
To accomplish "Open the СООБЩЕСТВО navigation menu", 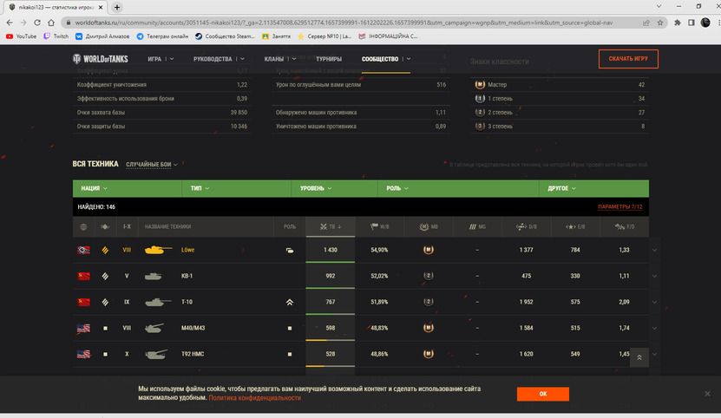I will click(x=386, y=59).
